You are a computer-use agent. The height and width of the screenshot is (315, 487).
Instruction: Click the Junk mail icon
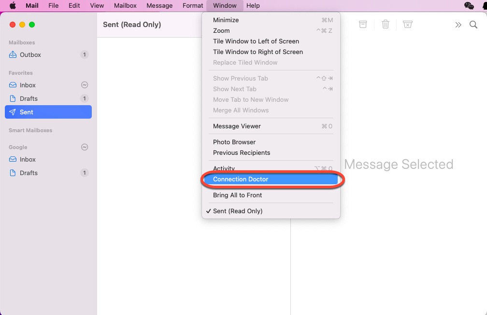(408, 25)
